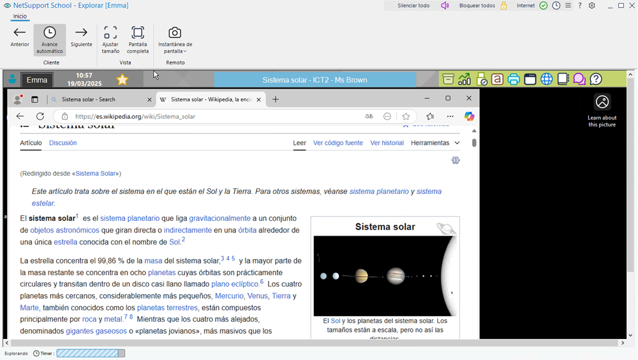638x360 pixels.
Task: Click Sistema solar - ICT2 - Ms Brown banner
Action: [x=315, y=80]
